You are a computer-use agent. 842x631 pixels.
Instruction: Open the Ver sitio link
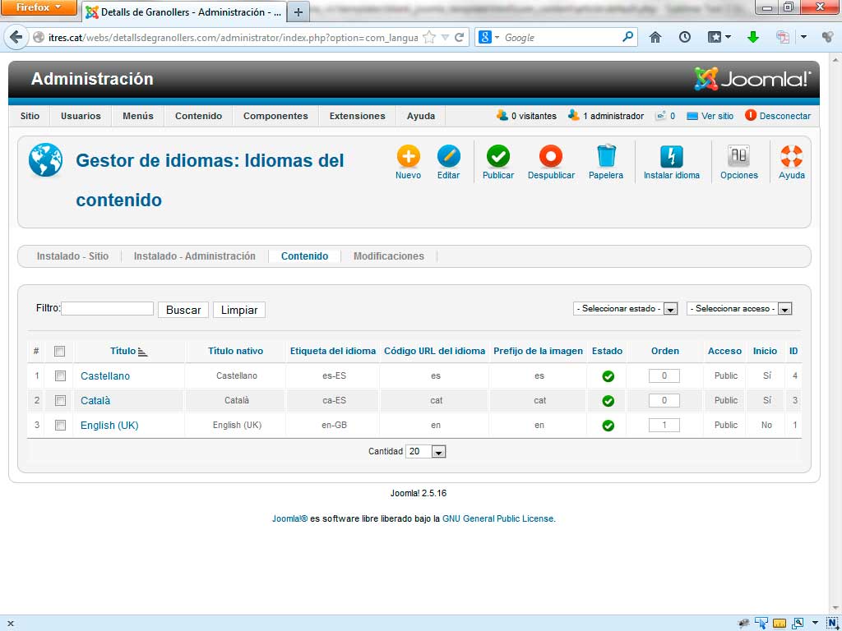point(717,116)
